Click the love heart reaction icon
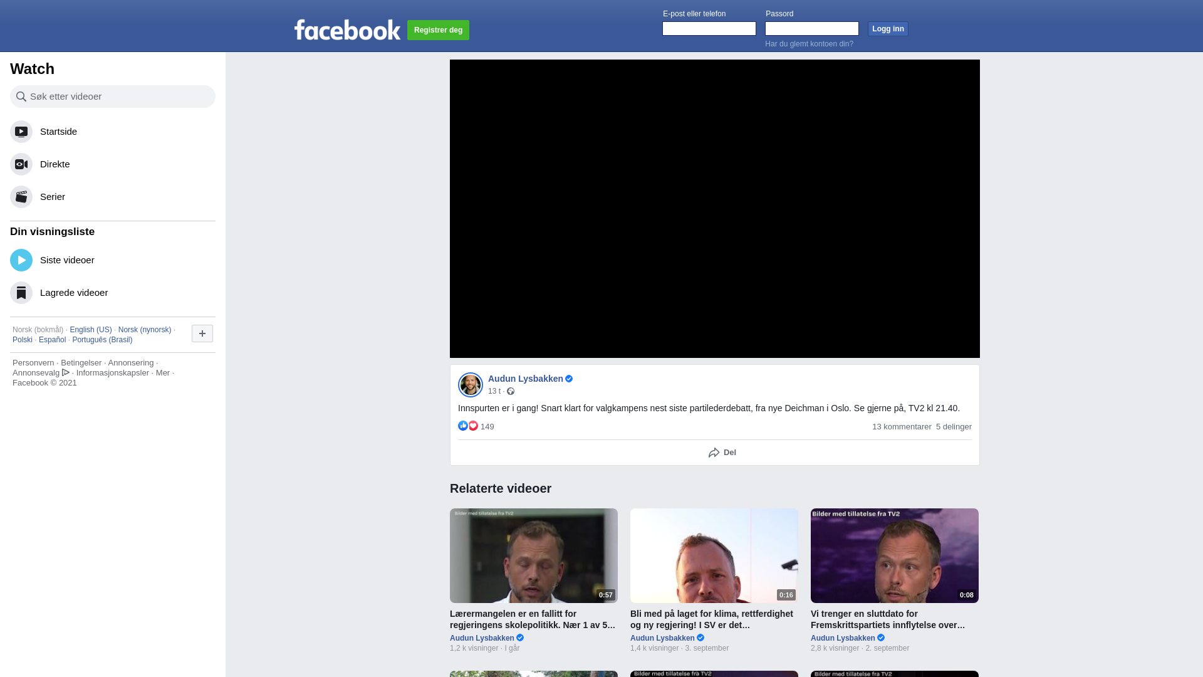This screenshot has width=1203, height=677. click(x=473, y=426)
